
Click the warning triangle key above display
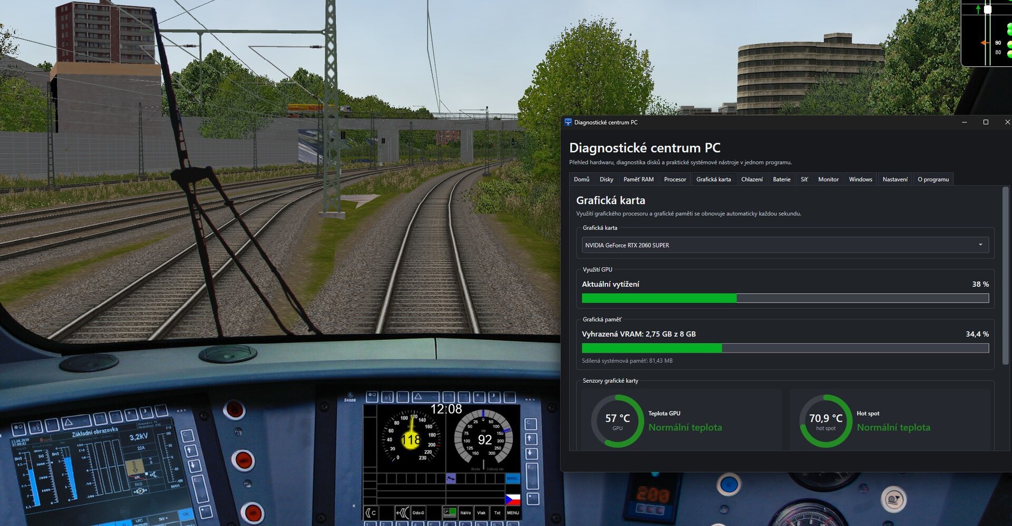click(417, 396)
